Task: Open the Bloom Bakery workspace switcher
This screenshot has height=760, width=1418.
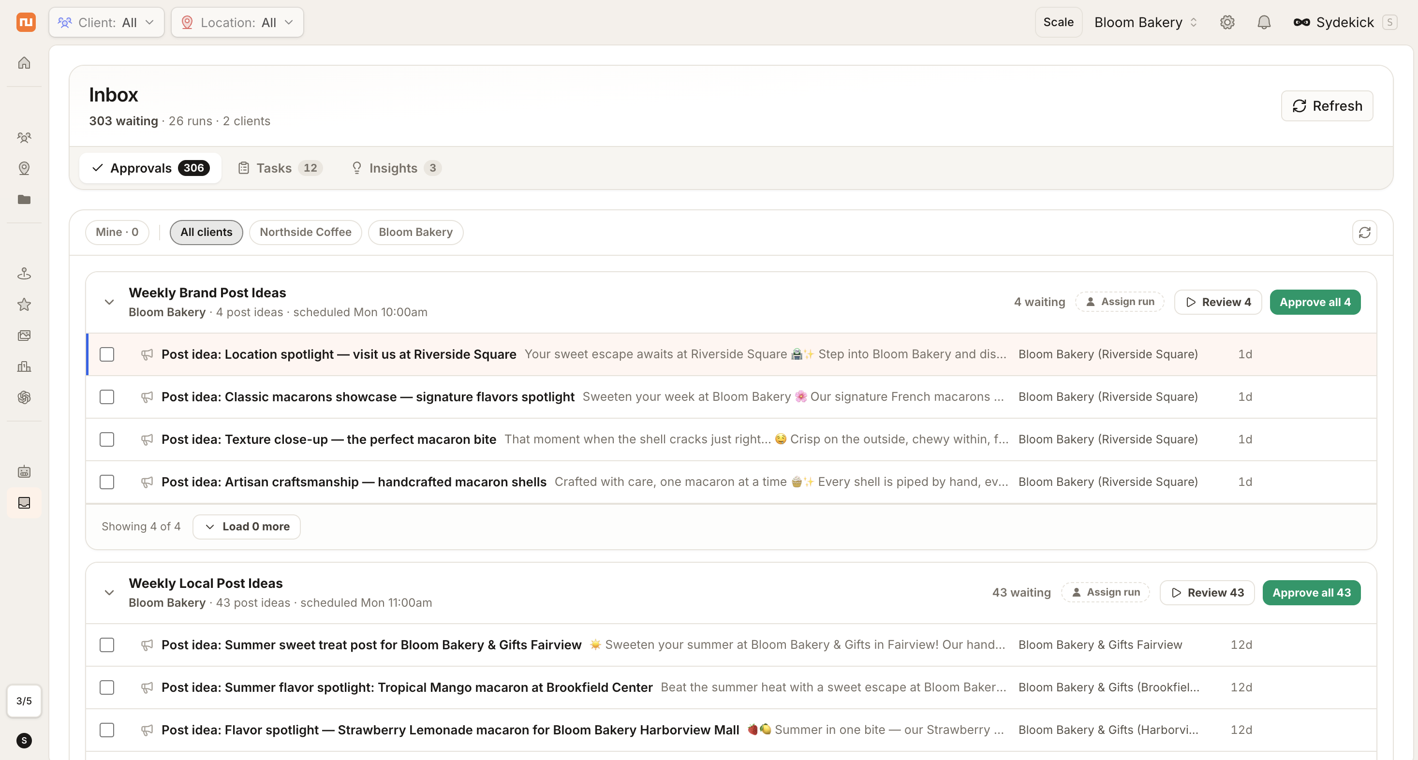Action: (1146, 23)
